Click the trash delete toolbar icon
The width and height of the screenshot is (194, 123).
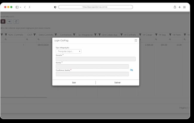click(3, 22)
